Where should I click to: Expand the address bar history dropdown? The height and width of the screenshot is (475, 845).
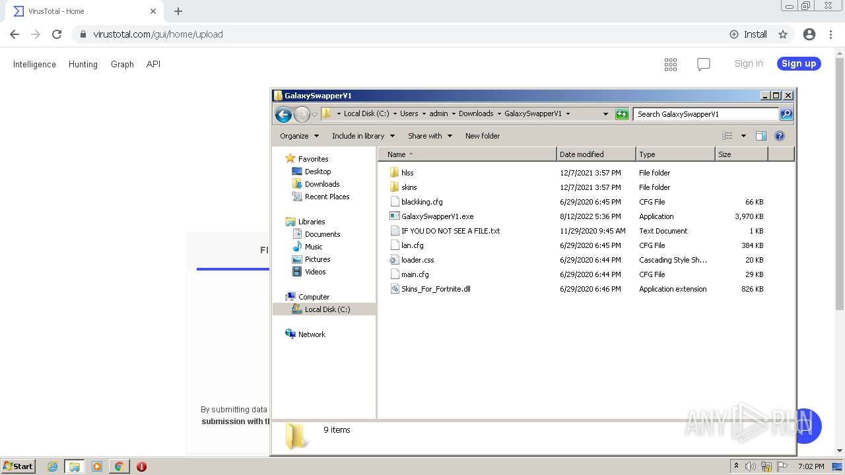(605, 114)
